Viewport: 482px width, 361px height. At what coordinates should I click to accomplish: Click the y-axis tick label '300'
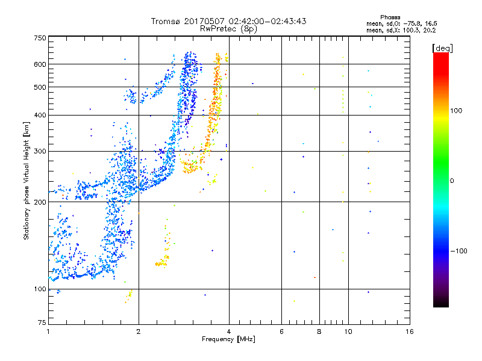[x=40, y=152]
